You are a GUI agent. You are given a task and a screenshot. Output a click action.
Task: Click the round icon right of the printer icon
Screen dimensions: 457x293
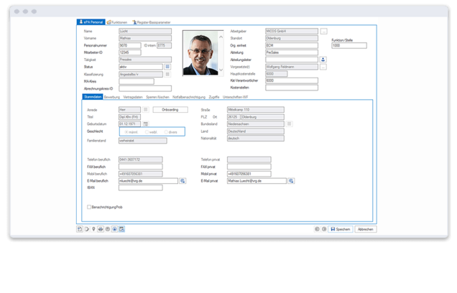pos(108,229)
